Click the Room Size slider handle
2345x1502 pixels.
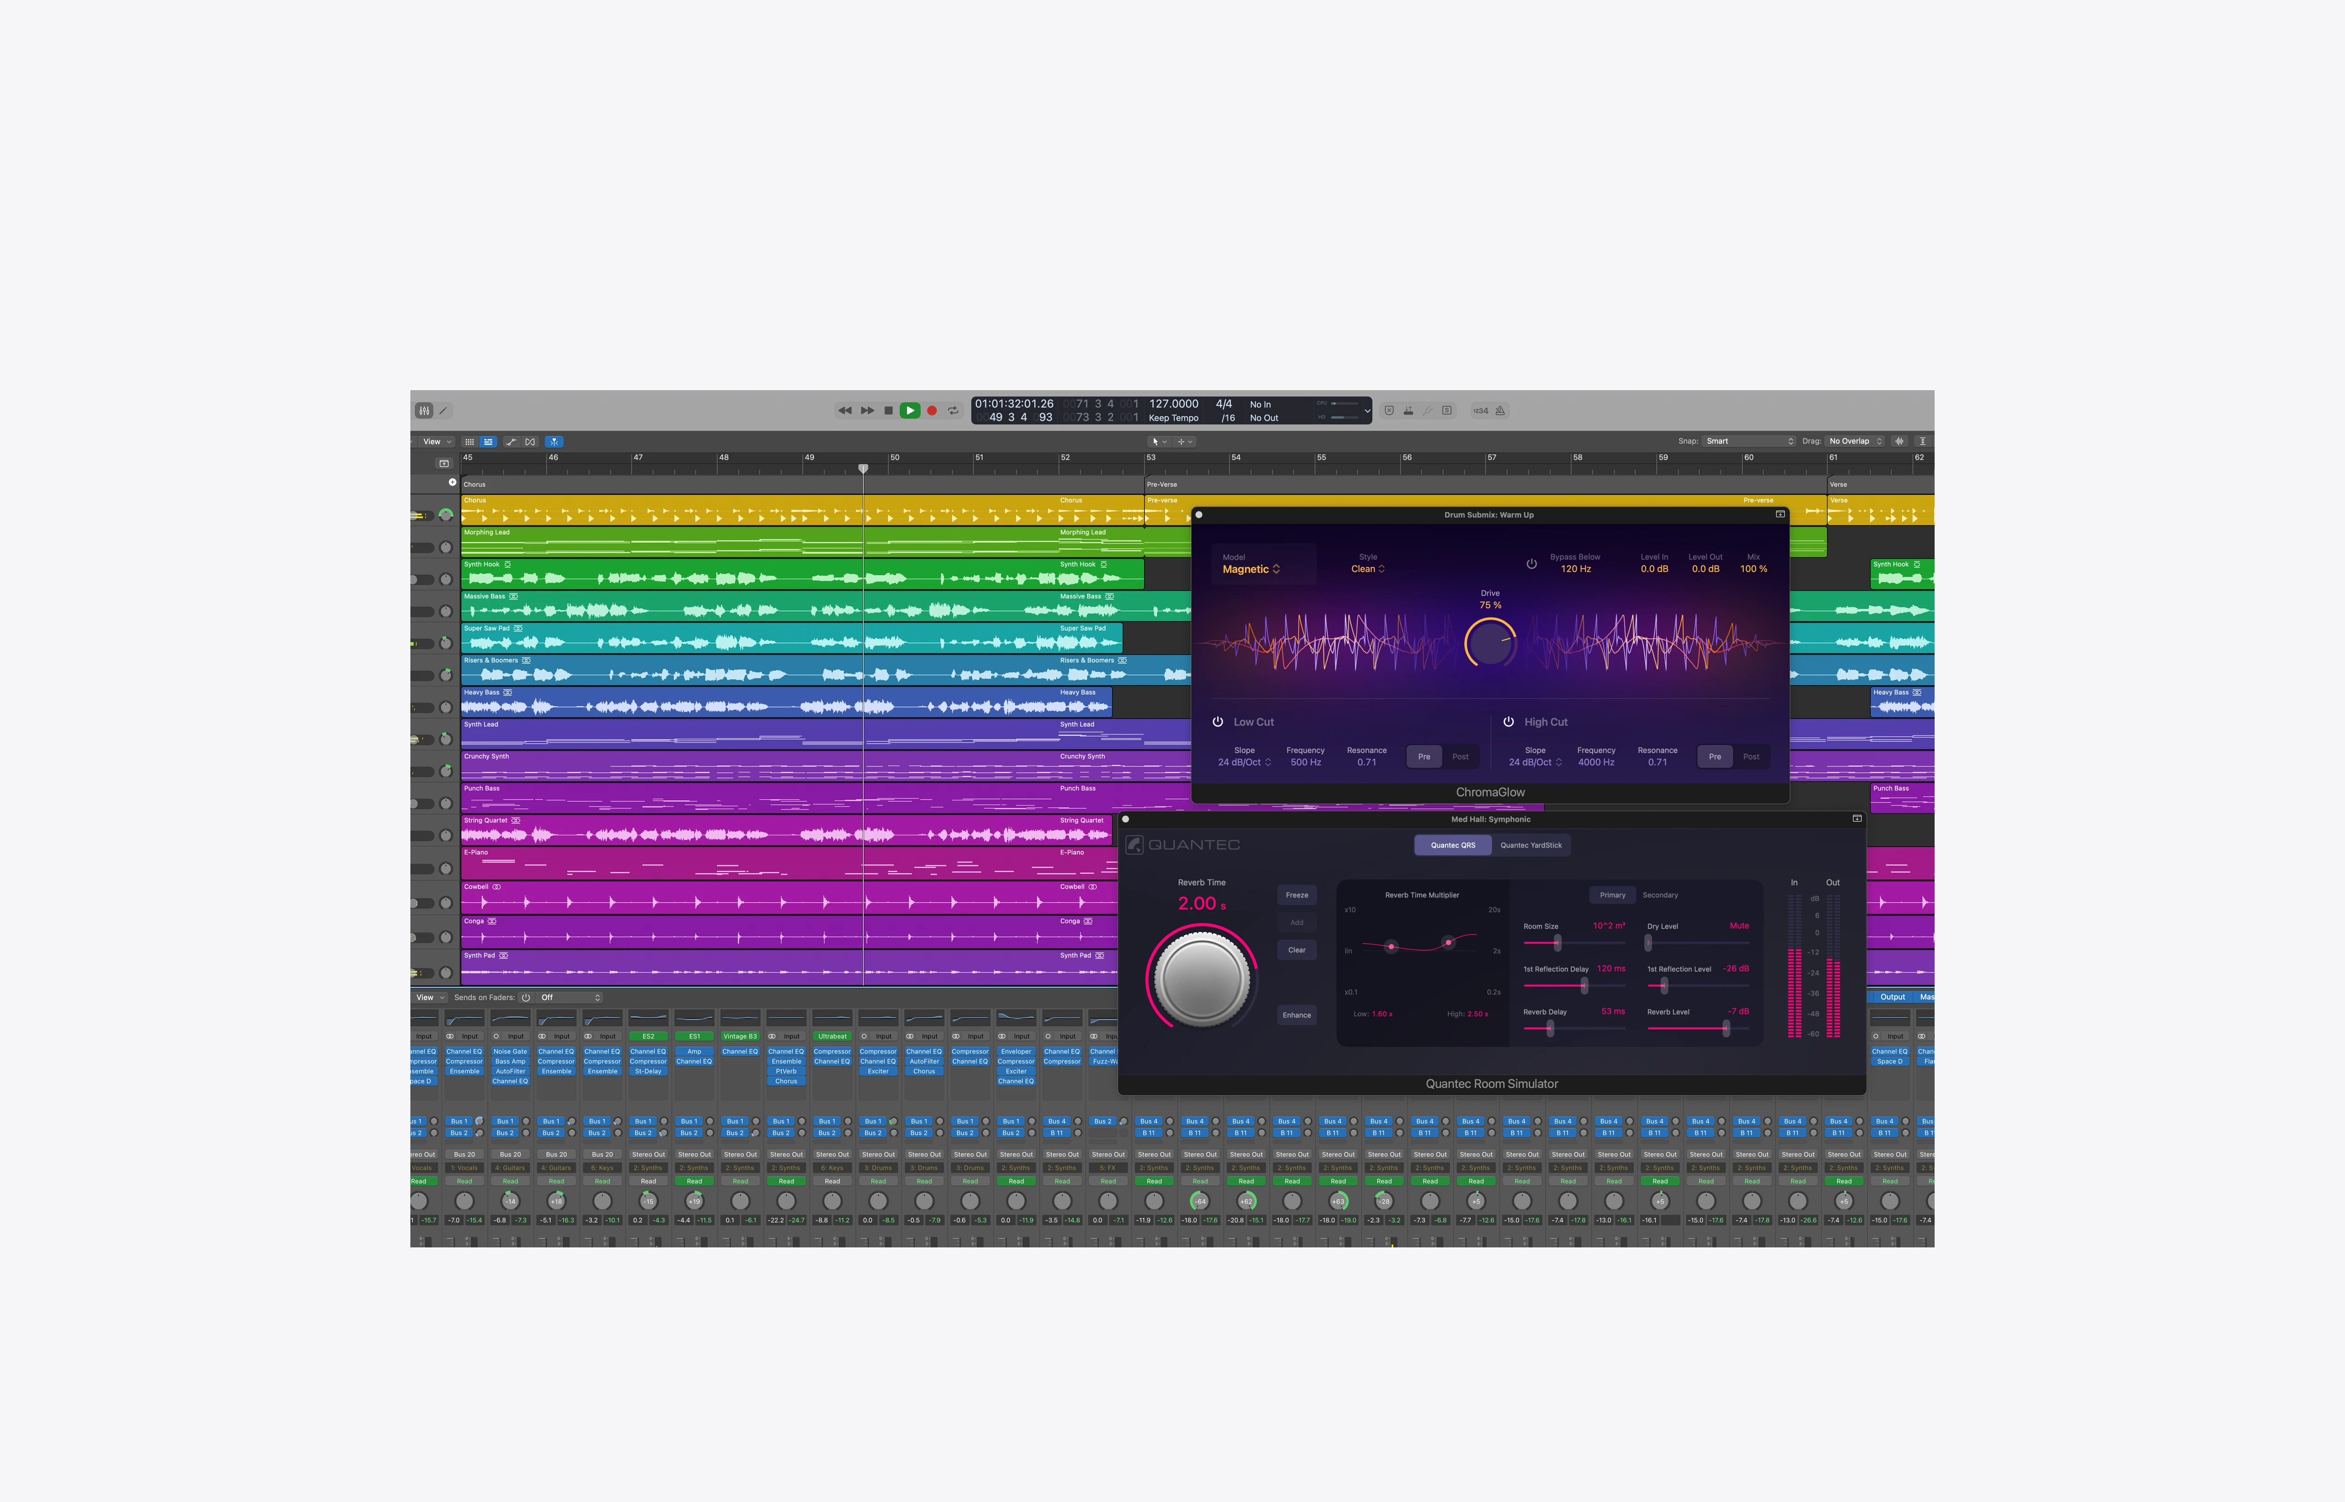[x=1557, y=943]
